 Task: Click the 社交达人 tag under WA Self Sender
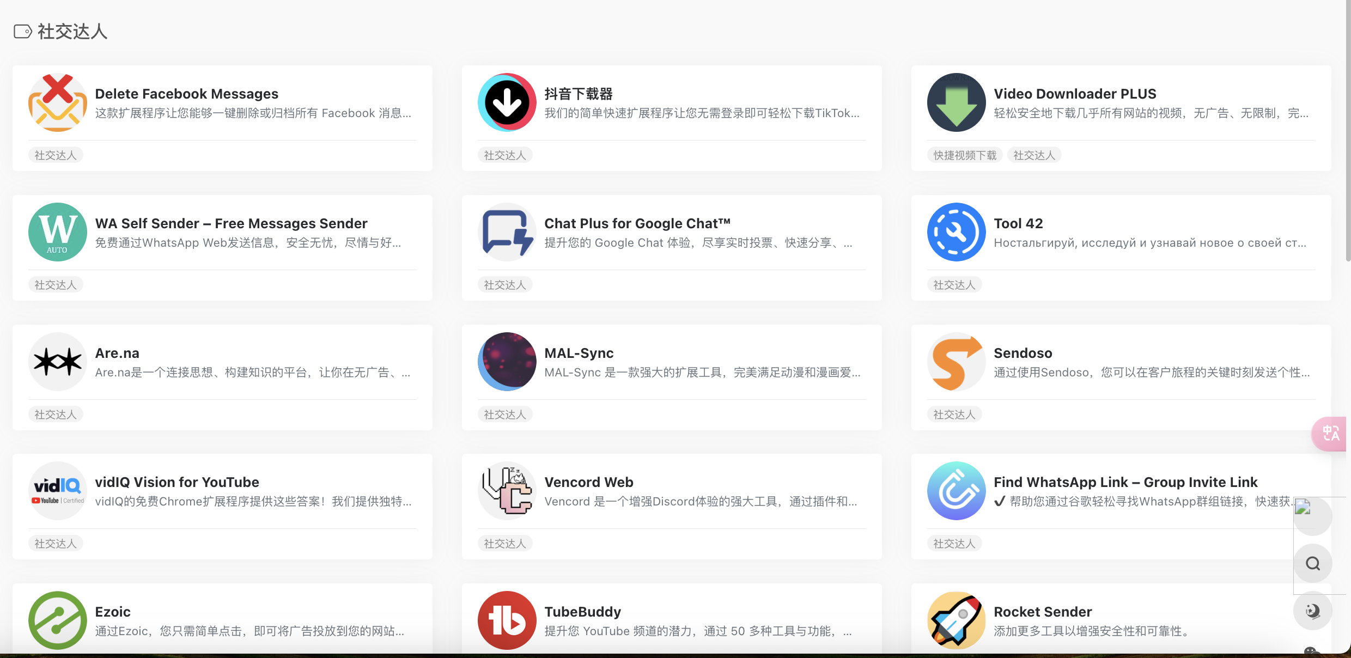click(56, 285)
